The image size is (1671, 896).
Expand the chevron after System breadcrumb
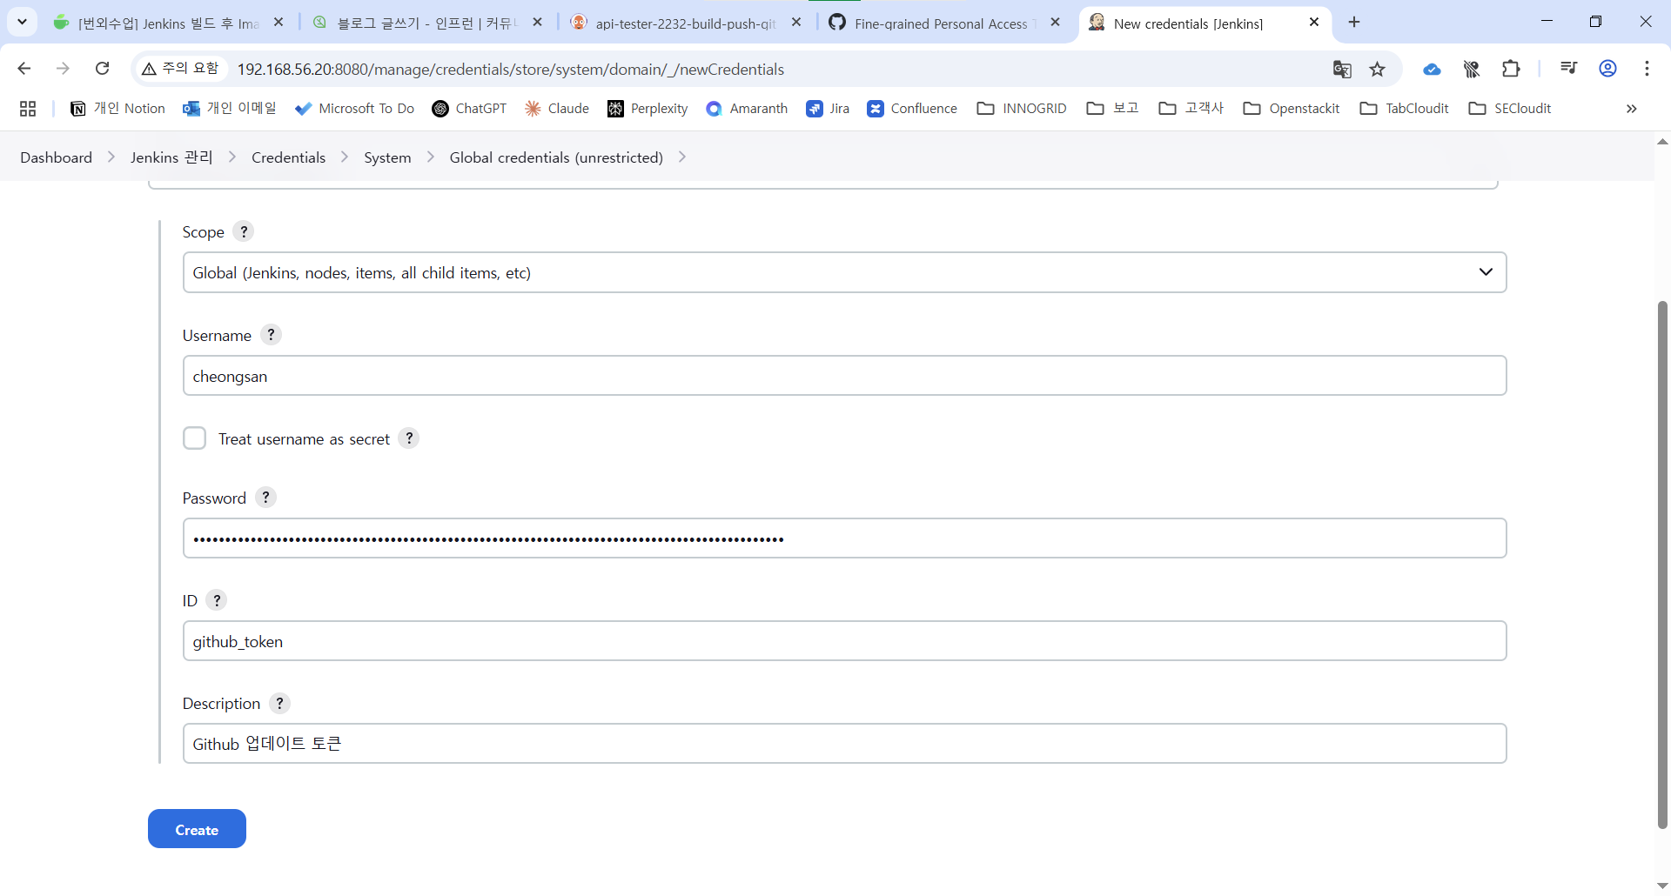point(431,157)
